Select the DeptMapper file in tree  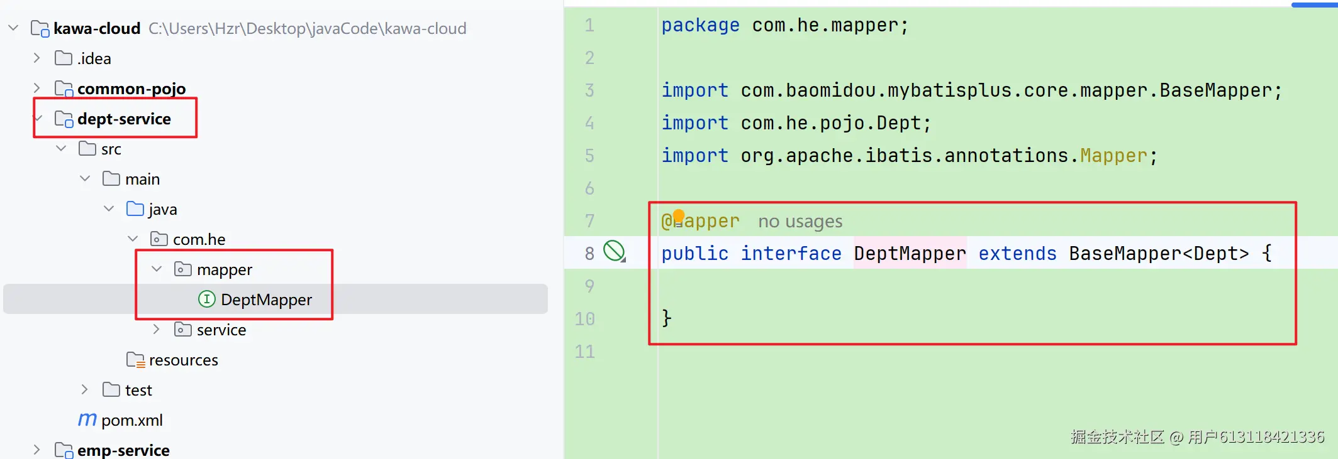pyautogui.click(x=266, y=300)
